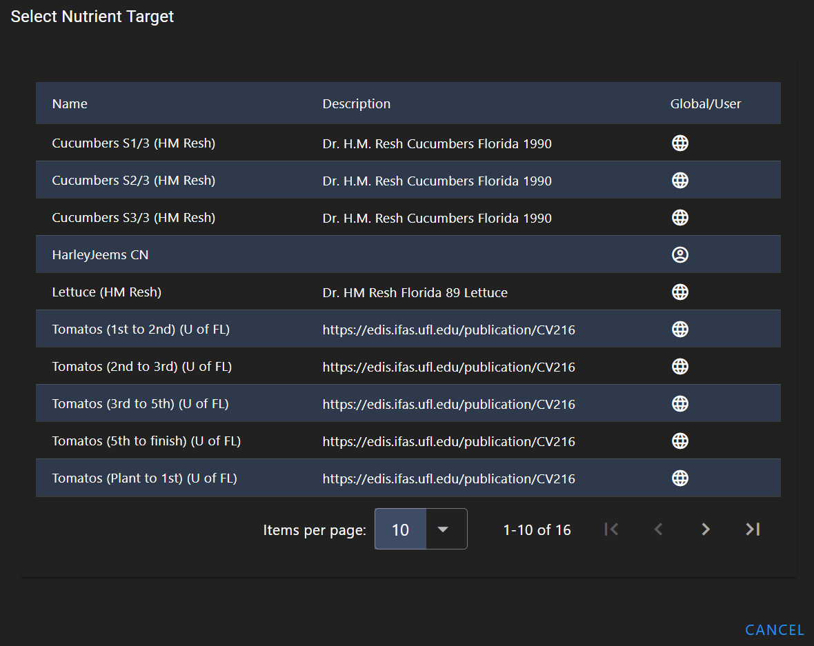The image size is (814, 646).
Task: Go to next page of nutrient targets
Action: coord(705,529)
